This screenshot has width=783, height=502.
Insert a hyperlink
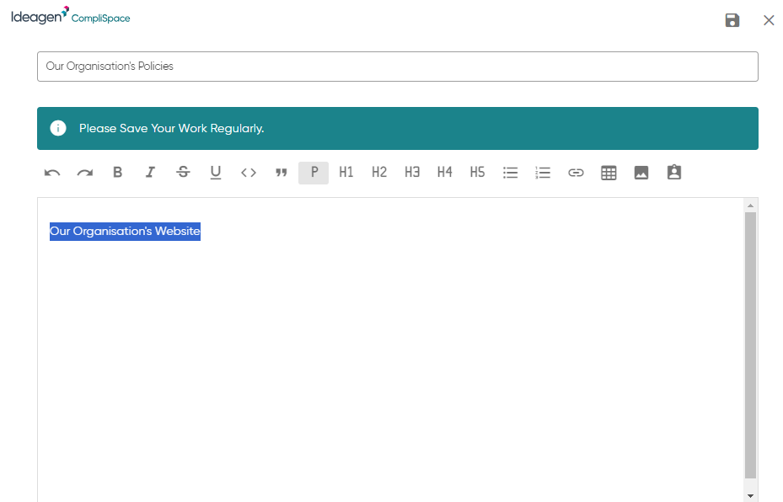(576, 173)
